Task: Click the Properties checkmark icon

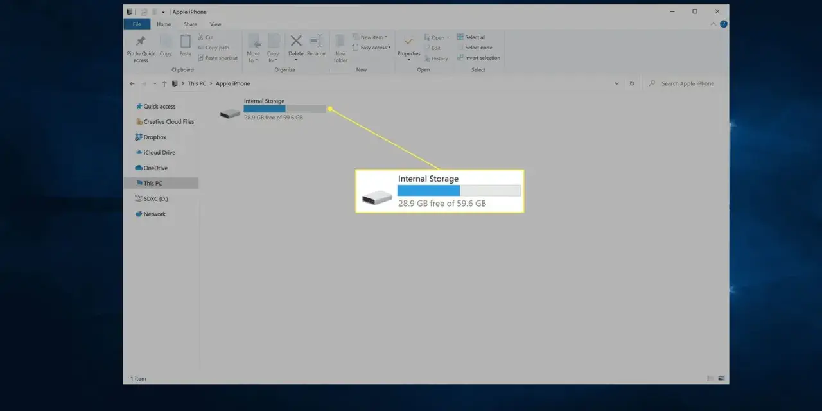Action: click(408, 42)
